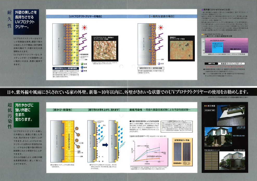
Task: Click the heading 【UVプロテクトクリヤーの場合】
Action: click(x=85, y=16)
